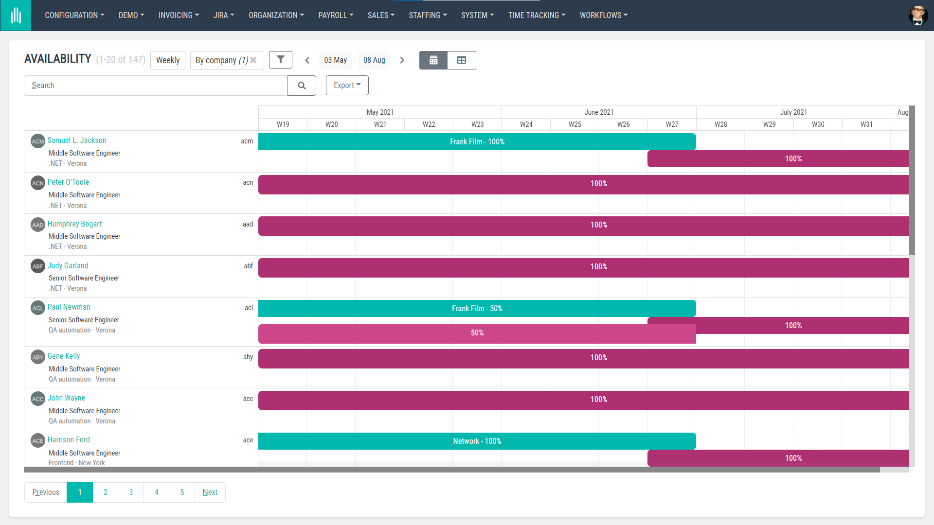Navigate to the next date range arrow
This screenshot has height=525, width=934.
tap(402, 60)
